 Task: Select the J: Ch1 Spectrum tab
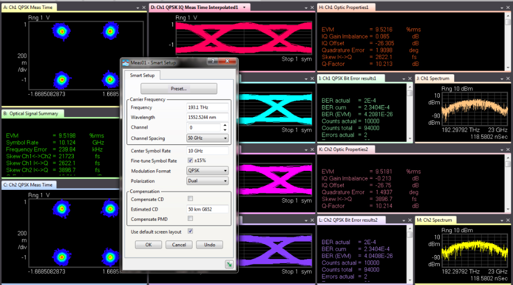[435, 78]
